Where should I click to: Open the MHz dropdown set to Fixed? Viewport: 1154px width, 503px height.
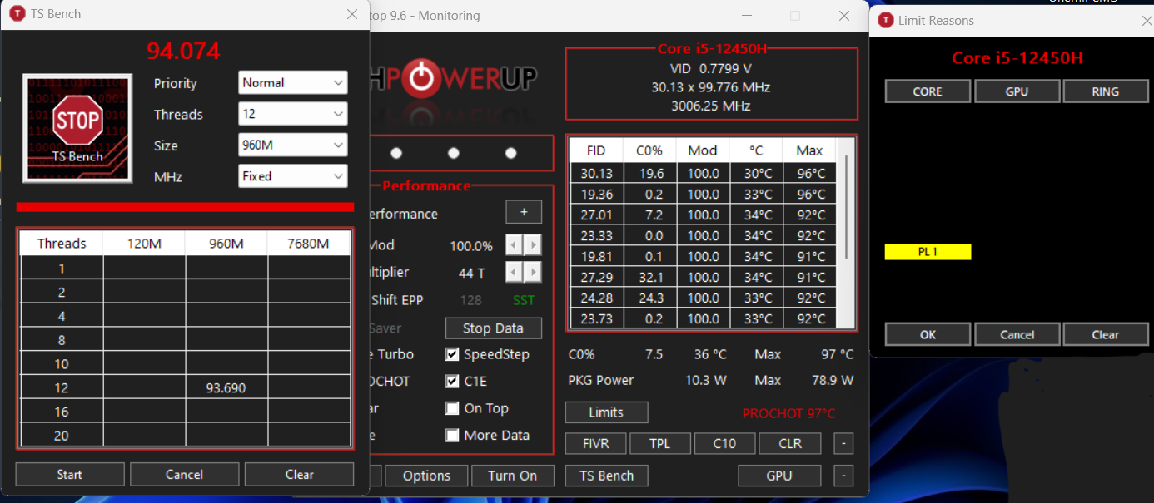(292, 176)
